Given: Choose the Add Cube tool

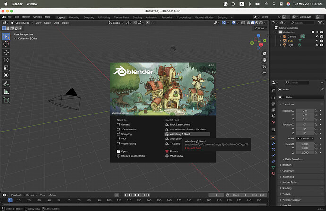Looking at the screenshot, I should (x=6, y=100).
